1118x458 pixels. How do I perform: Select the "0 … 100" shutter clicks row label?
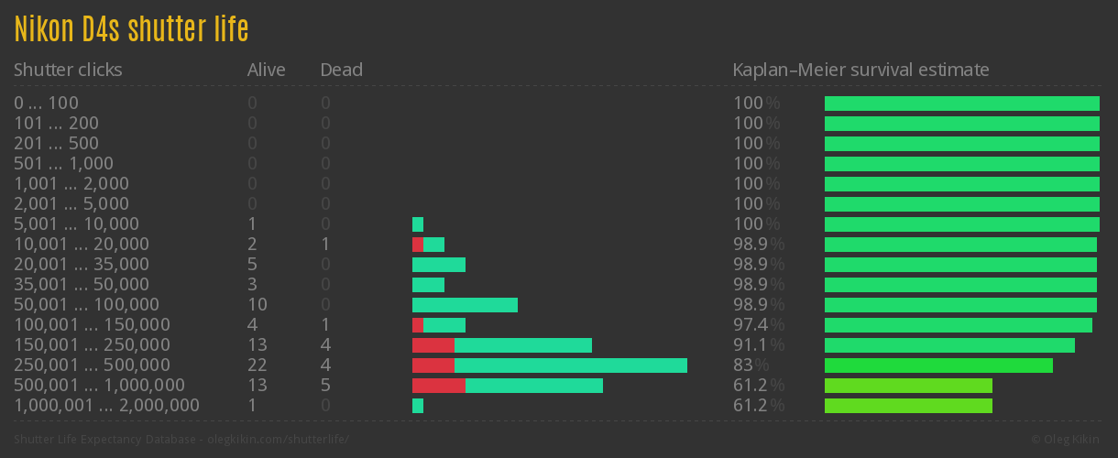pyautogui.click(x=46, y=104)
